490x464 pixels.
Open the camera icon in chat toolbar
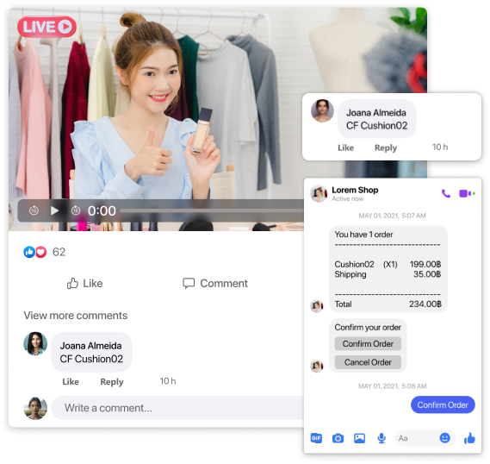click(x=338, y=438)
